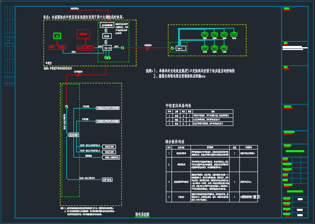The width and height of the screenshot is (315, 224).
Task: Click the green monitor symbol in control room
Action: (x=57, y=37)
